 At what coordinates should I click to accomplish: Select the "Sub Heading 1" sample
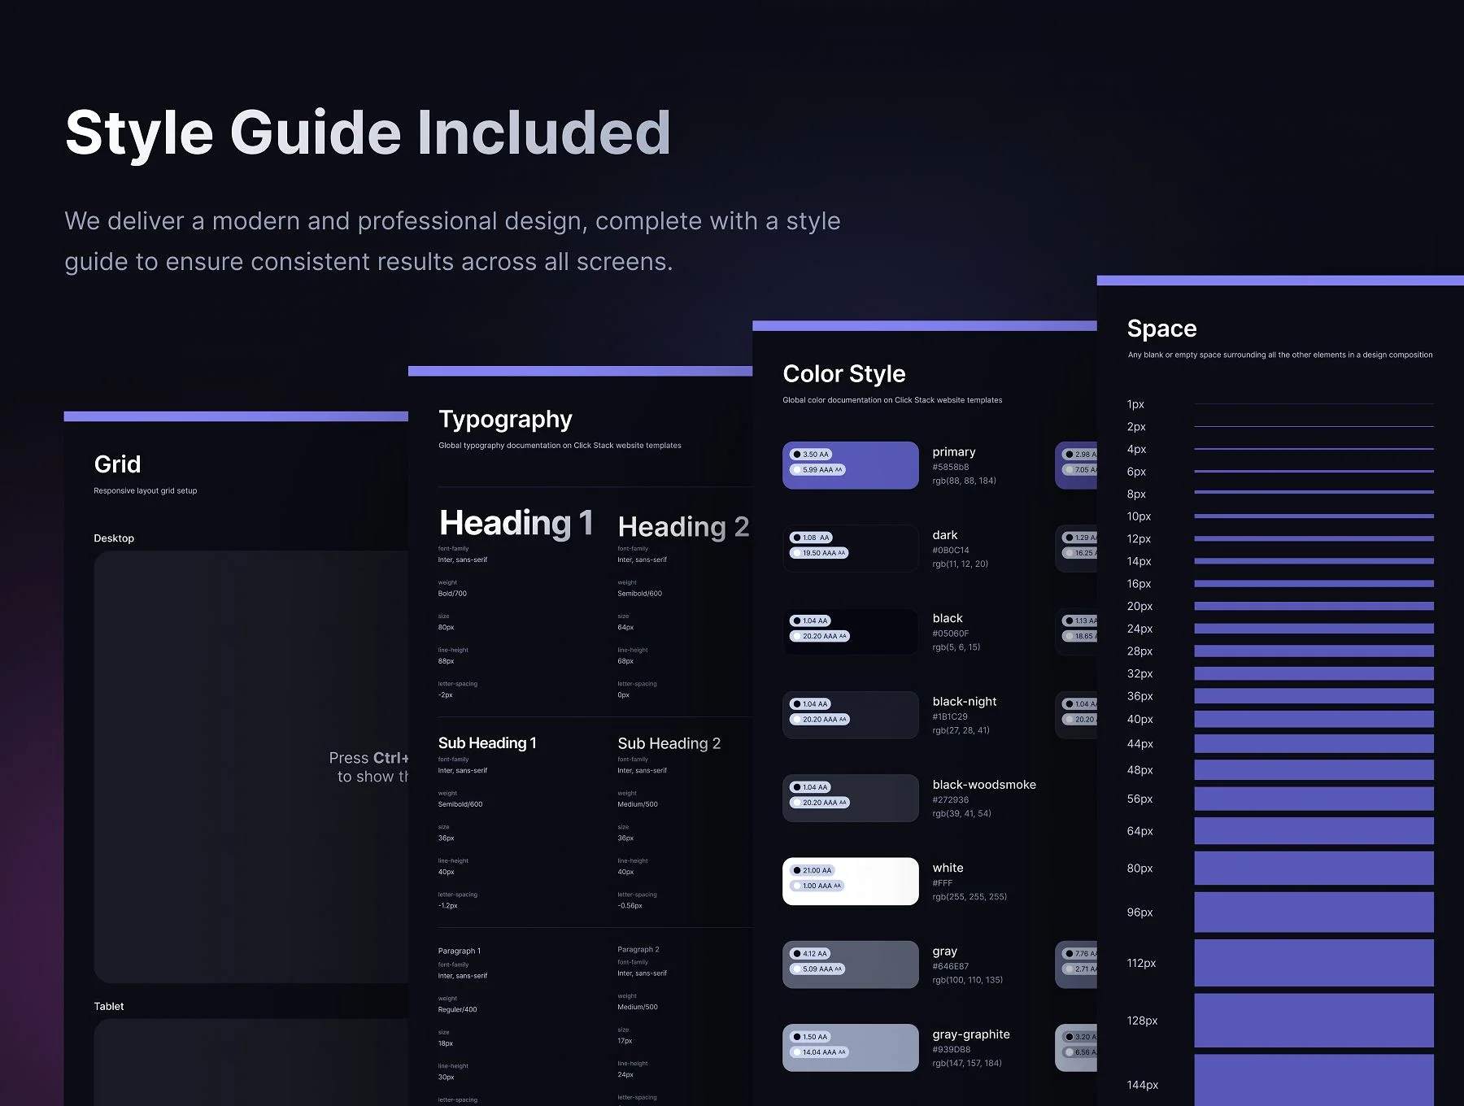[x=487, y=742]
